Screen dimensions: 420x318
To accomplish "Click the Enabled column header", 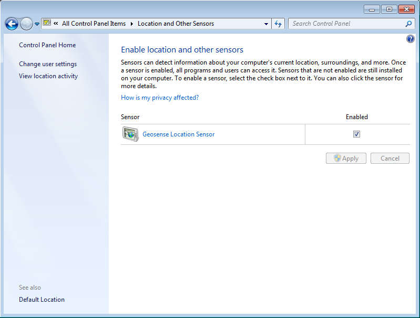I will pos(357,117).
